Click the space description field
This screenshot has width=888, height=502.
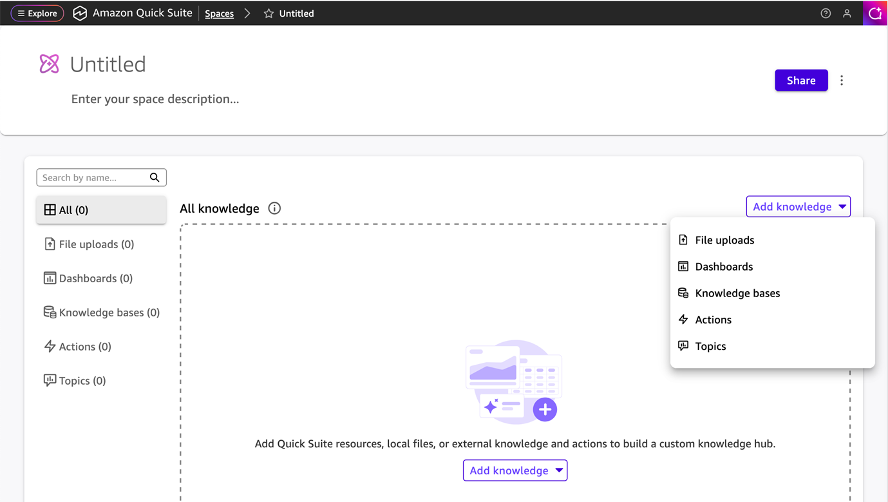tap(155, 99)
